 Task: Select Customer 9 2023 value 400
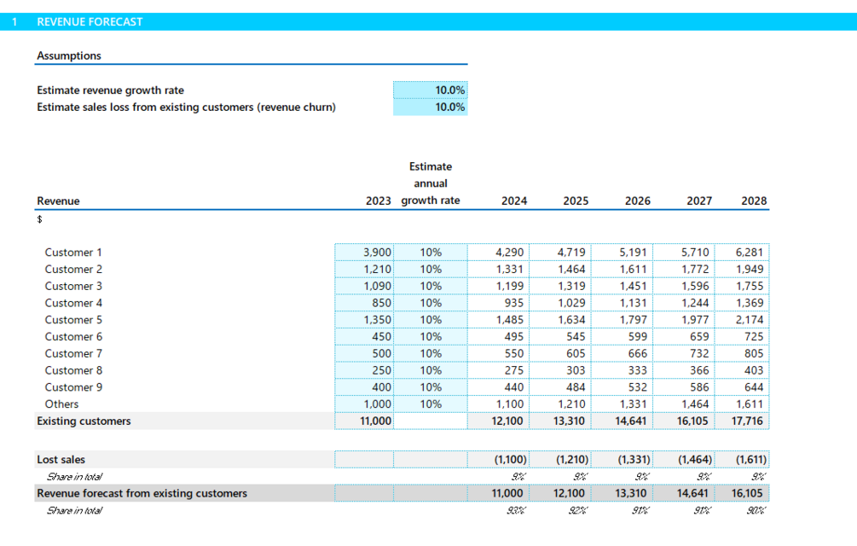(x=364, y=387)
